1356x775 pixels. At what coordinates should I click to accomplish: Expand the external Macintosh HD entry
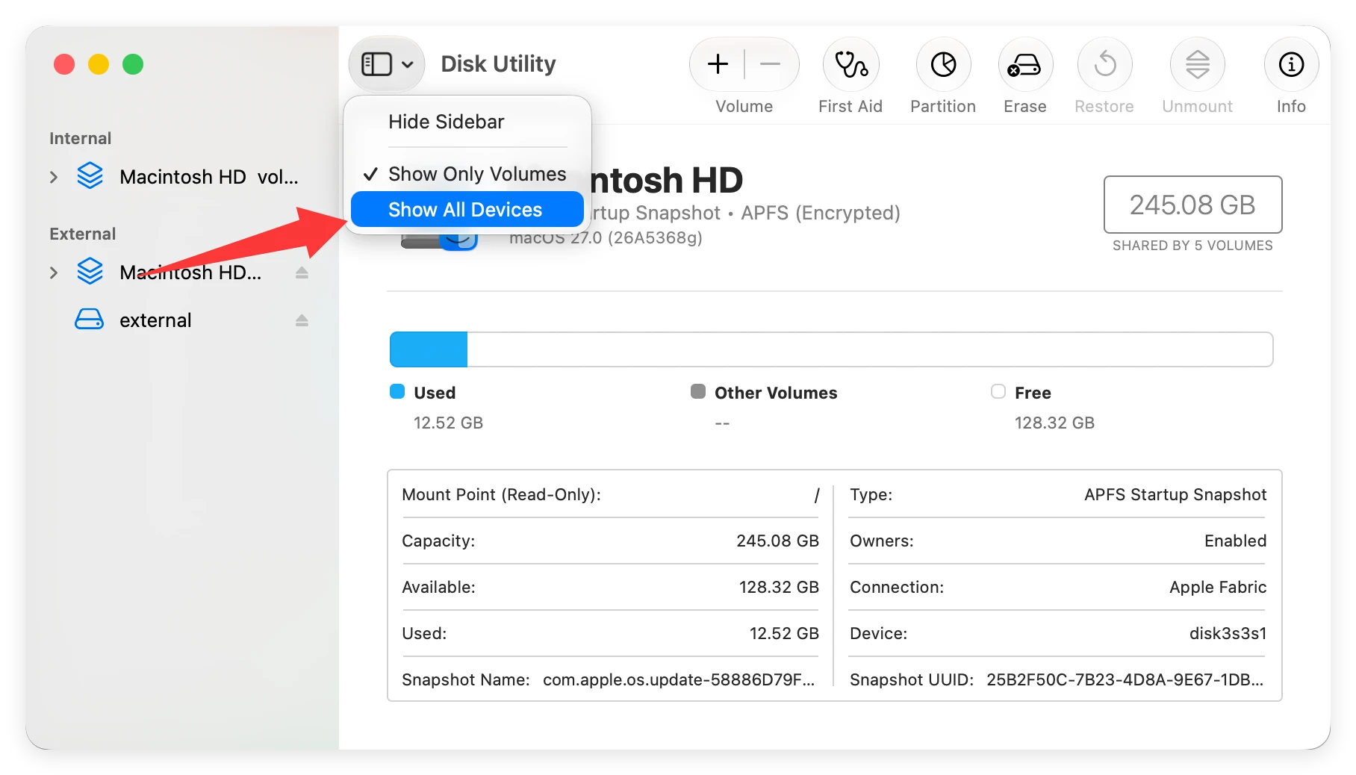(54, 273)
